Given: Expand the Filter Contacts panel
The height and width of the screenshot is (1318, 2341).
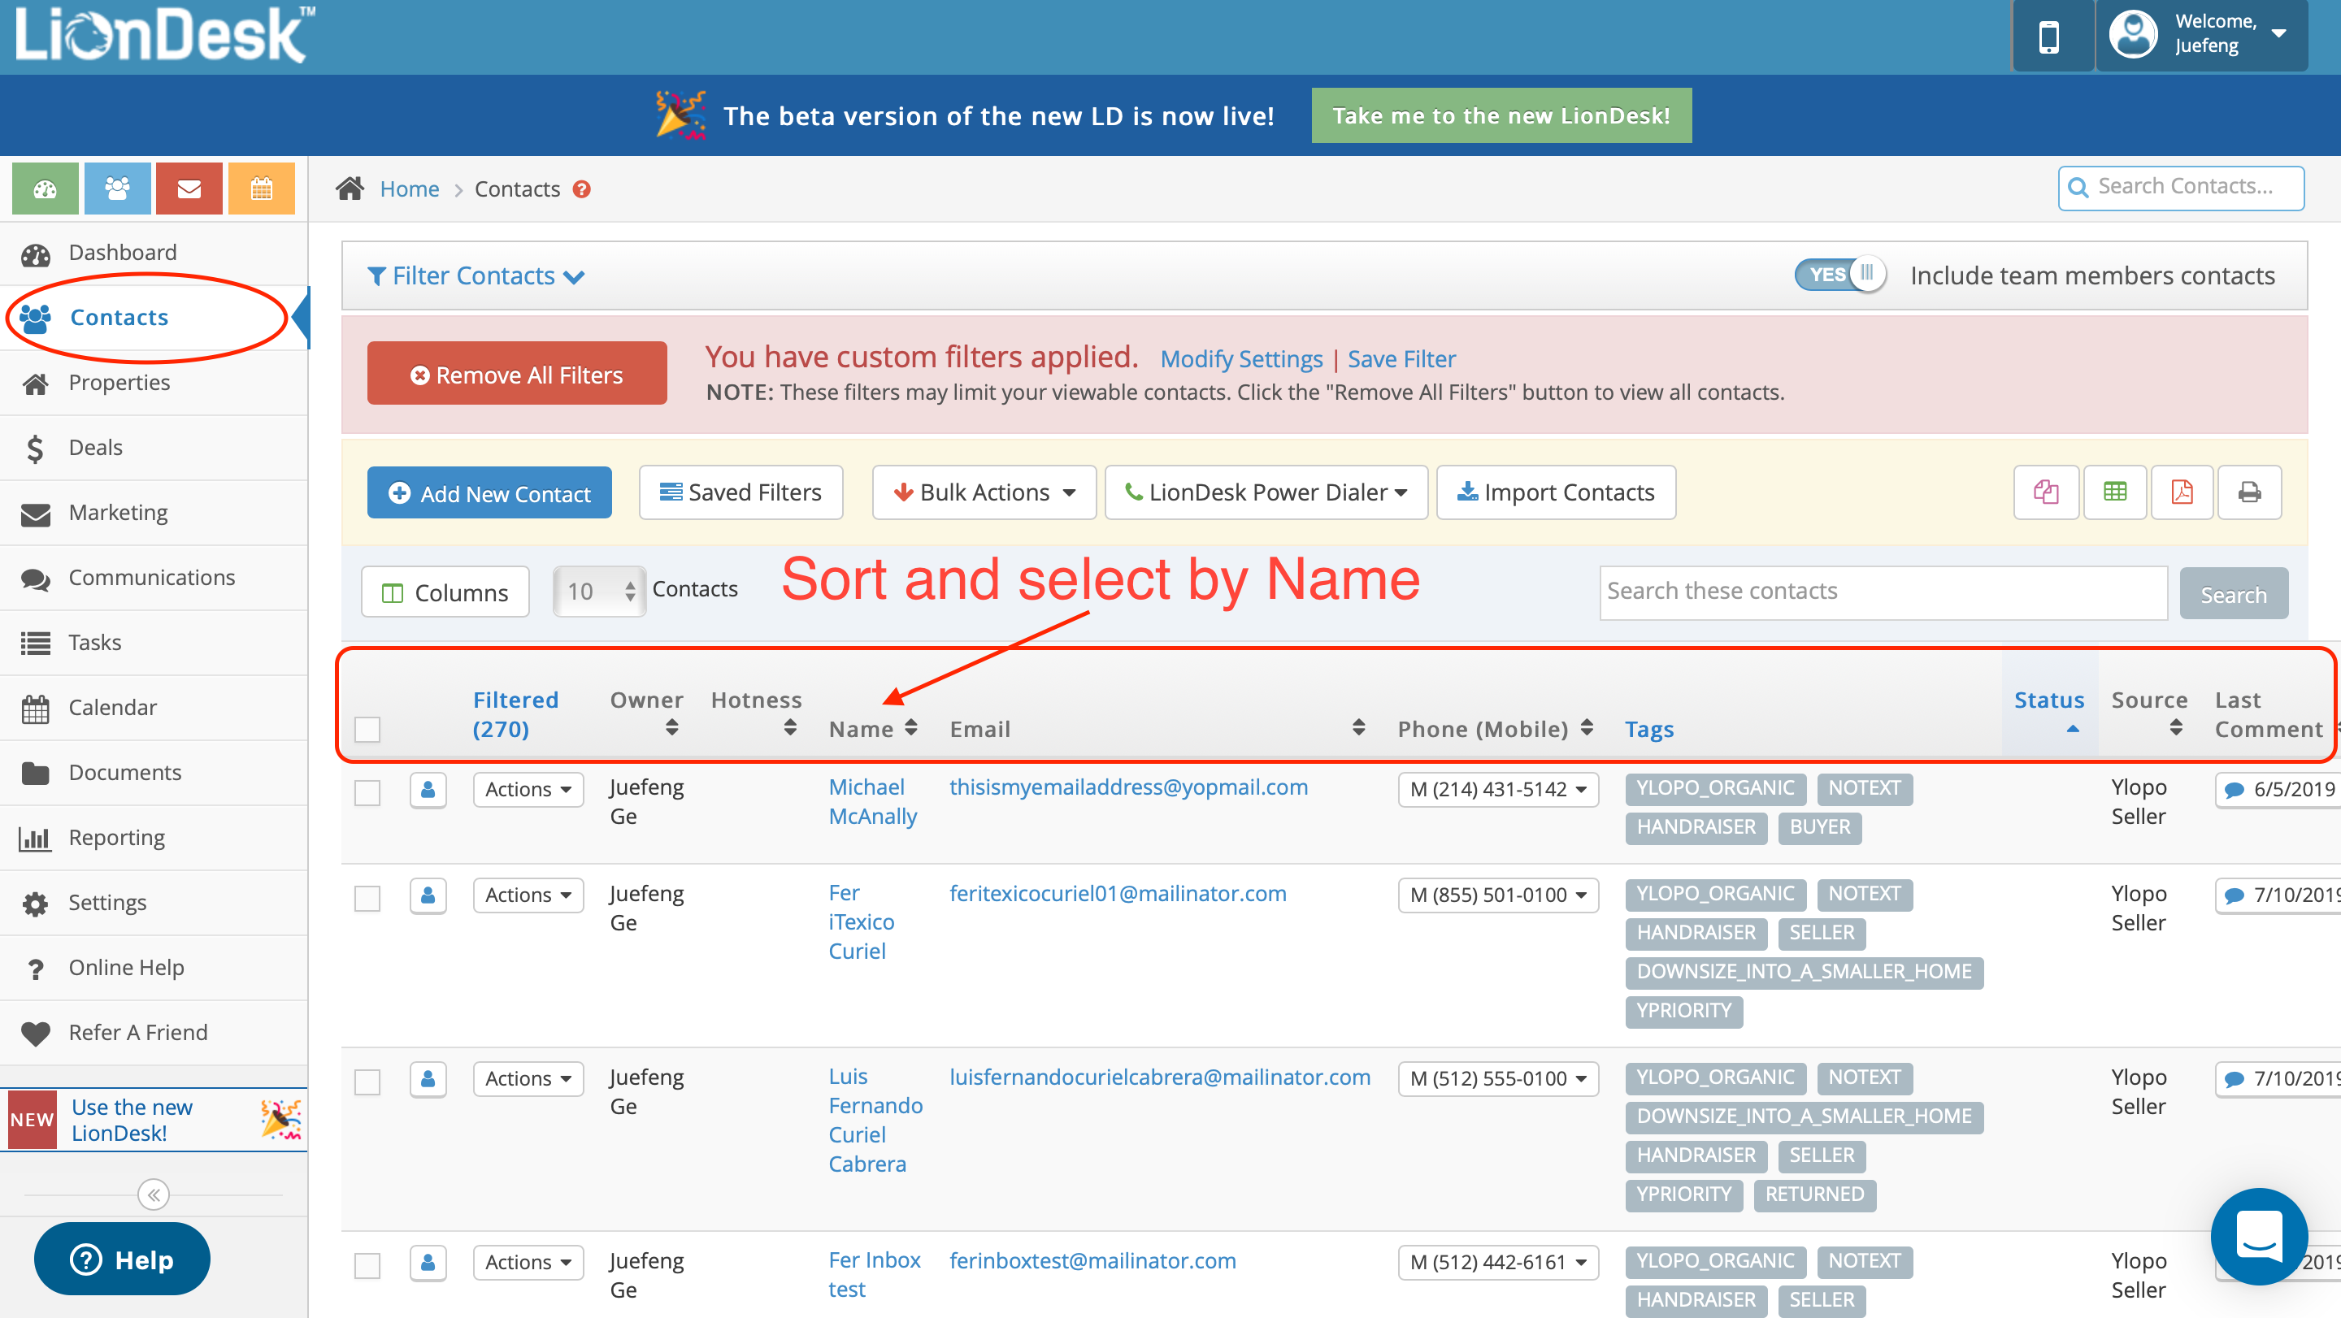Looking at the screenshot, I should 476,276.
